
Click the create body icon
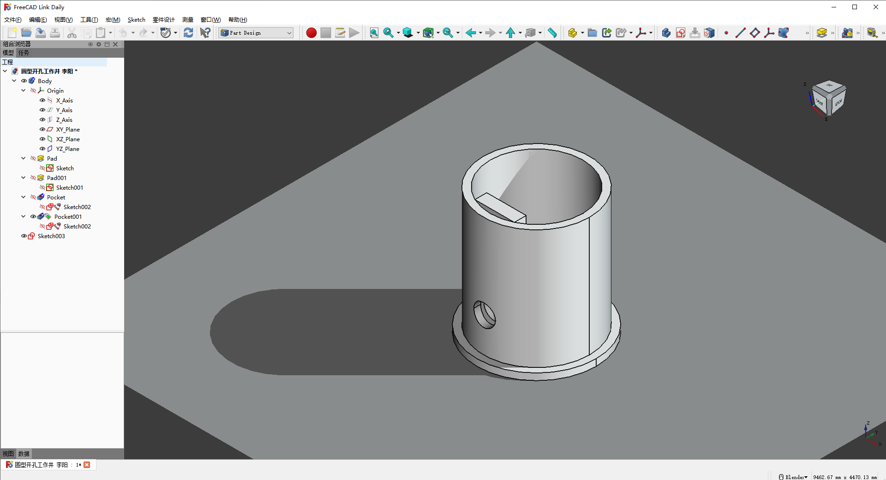(x=666, y=33)
